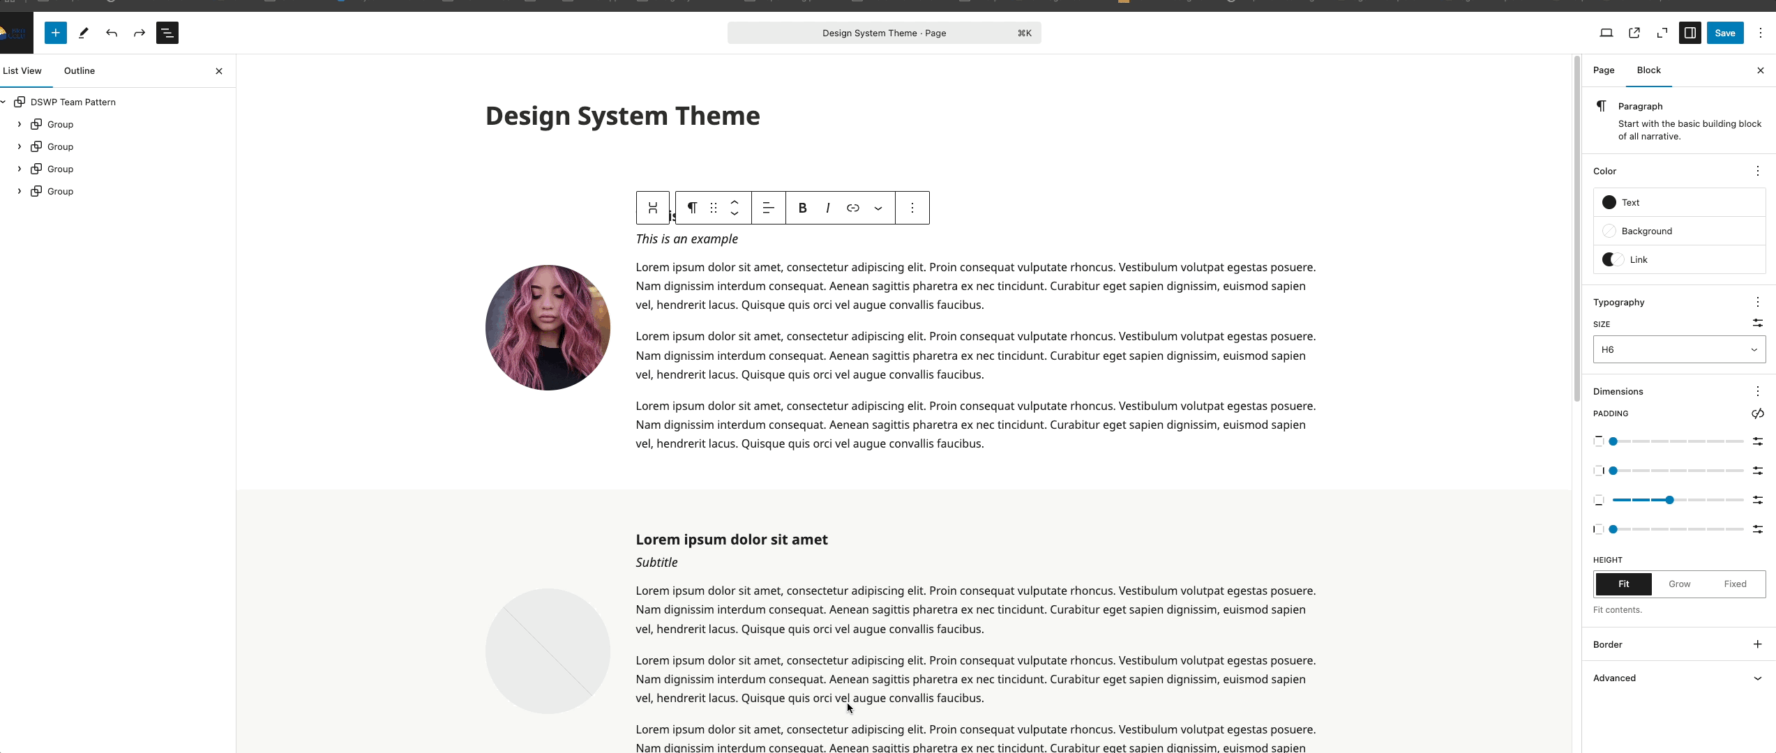Enter distraction-free fullscreen icon
Viewport: 1776px width, 753px height.
(1662, 33)
